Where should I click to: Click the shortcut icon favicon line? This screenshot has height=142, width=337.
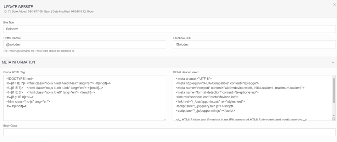[207, 97]
